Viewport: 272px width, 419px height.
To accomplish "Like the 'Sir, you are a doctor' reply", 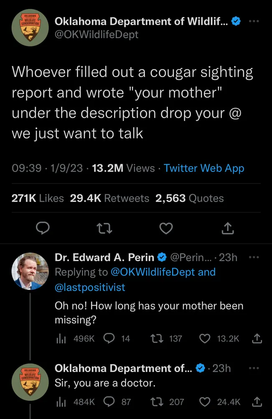I will [205, 402].
